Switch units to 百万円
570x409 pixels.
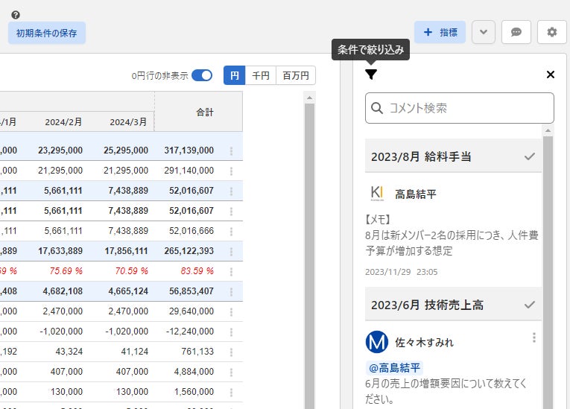click(x=296, y=75)
